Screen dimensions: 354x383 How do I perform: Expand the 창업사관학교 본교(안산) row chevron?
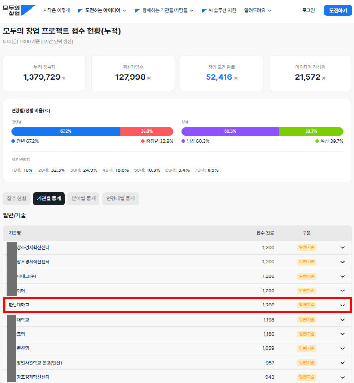[x=342, y=363]
